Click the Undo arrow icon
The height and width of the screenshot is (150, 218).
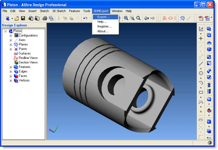coord(85,18)
